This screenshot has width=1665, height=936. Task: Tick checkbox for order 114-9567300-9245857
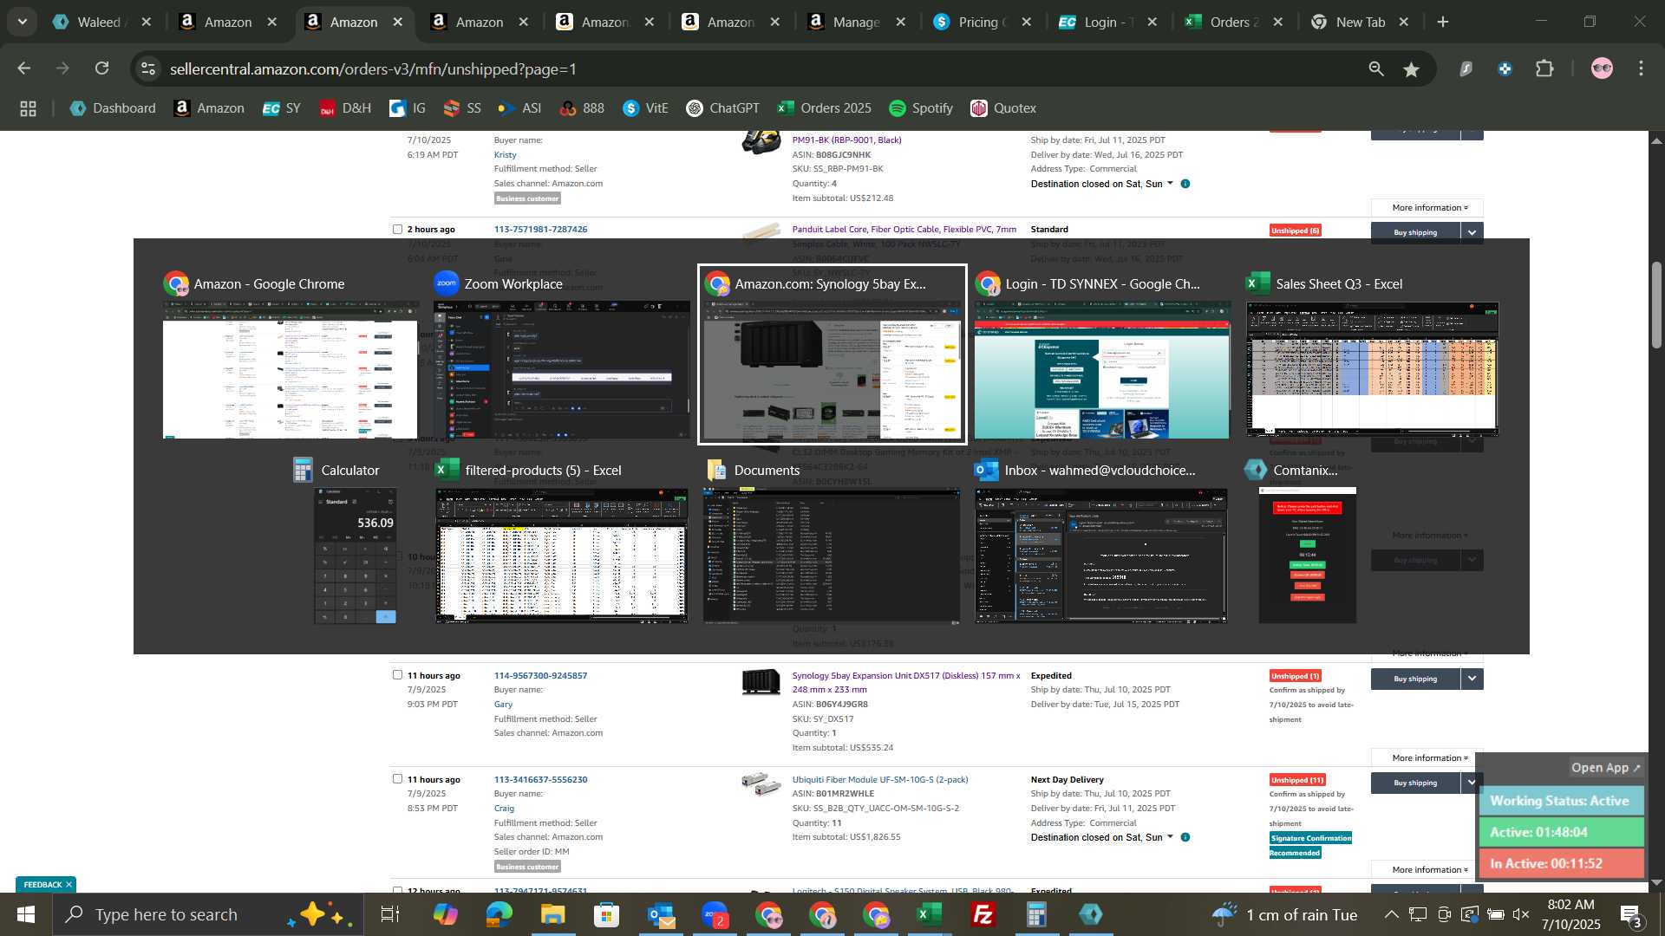coord(397,675)
